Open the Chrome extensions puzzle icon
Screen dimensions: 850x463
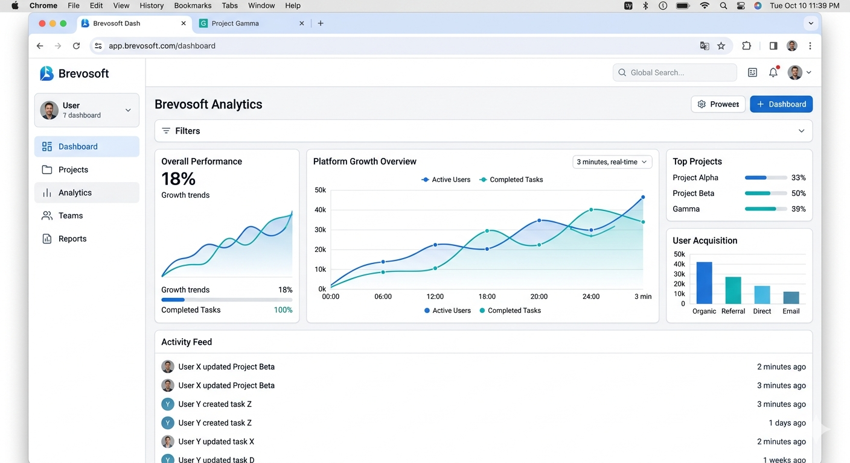pos(746,46)
